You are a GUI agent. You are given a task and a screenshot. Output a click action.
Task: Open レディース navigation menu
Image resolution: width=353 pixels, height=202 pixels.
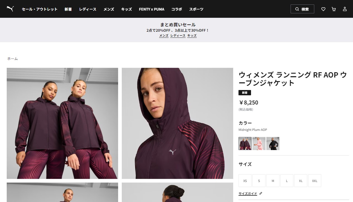coord(87,9)
